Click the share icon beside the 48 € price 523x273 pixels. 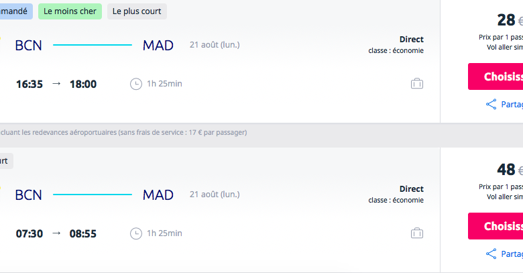point(491,254)
